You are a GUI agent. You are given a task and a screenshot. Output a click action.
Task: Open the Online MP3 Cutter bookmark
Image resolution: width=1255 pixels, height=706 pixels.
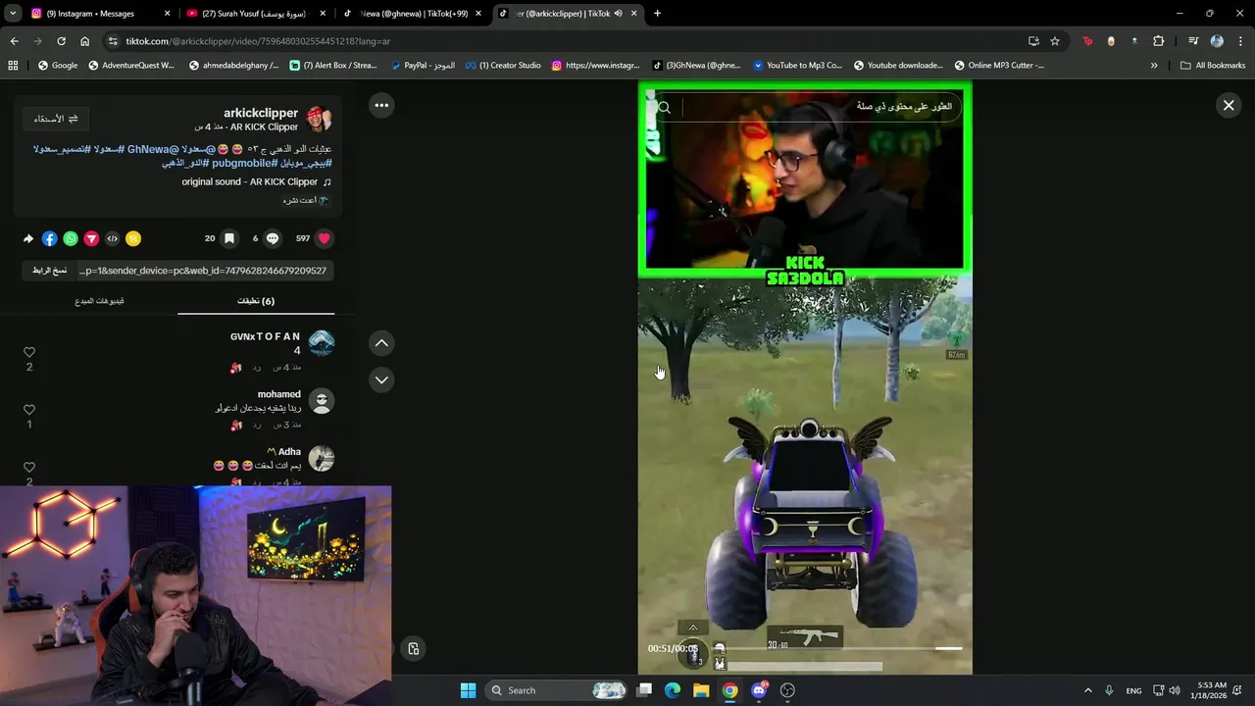click(x=999, y=66)
